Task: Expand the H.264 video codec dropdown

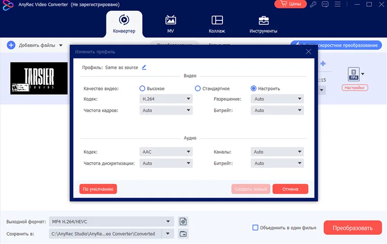Action: tap(166, 99)
